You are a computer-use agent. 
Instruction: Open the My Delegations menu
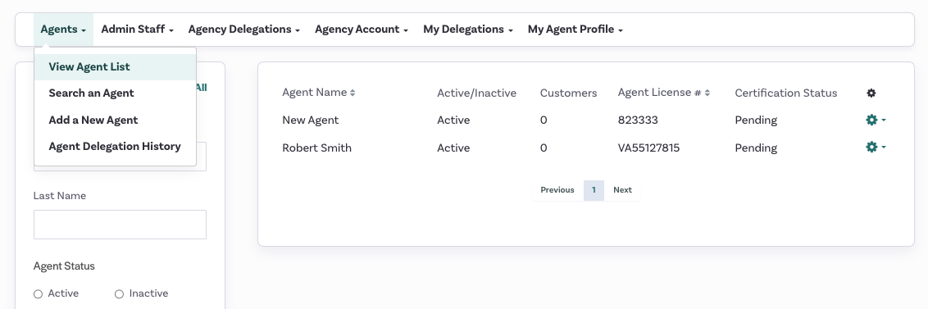(467, 29)
